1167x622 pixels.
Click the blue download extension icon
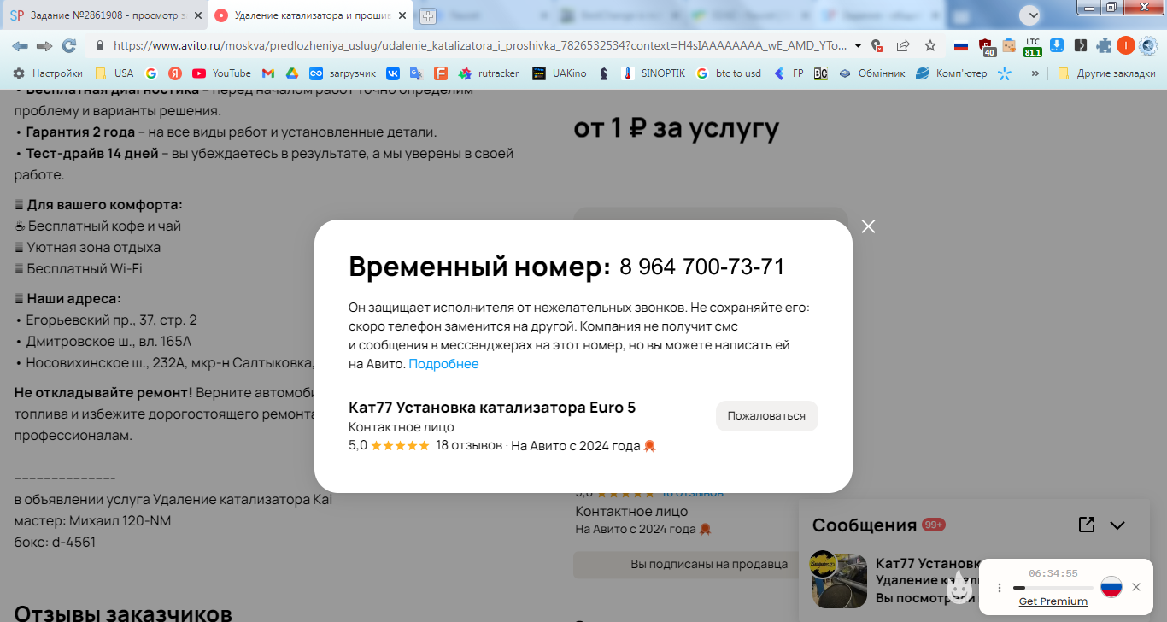1057,46
